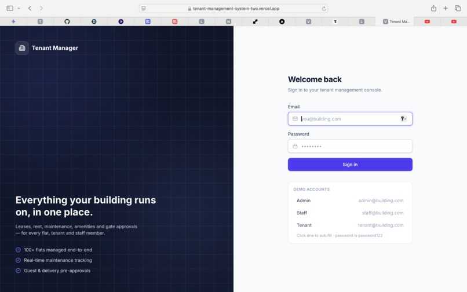The image size is (467, 292).
Task: Click the Welcome back heading
Action: tap(315, 79)
